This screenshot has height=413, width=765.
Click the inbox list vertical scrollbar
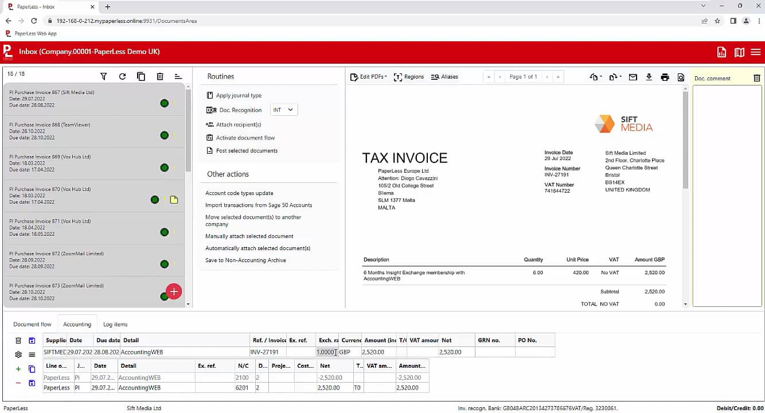(188, 132)
